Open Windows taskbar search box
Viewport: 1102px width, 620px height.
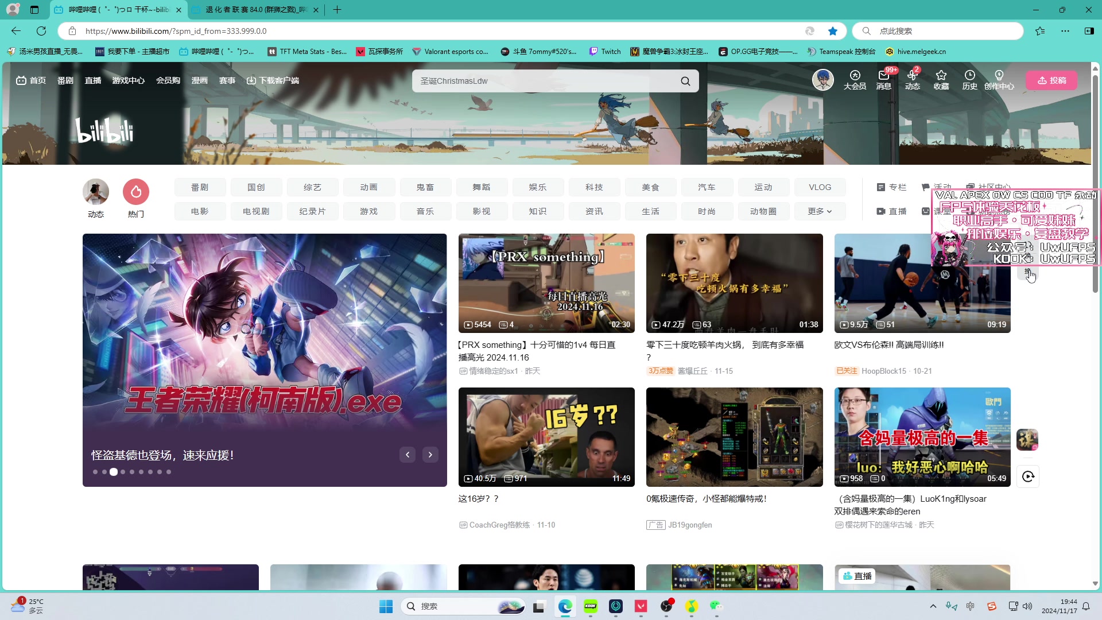click(464, 606)
